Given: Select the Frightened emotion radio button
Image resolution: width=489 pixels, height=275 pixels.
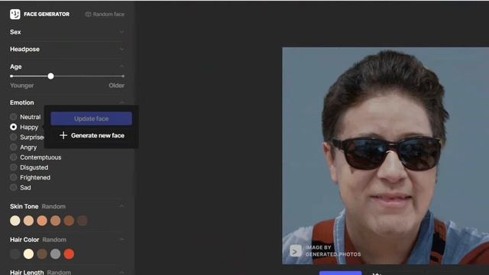Looking at the screenshot, I should pos(13,177).
